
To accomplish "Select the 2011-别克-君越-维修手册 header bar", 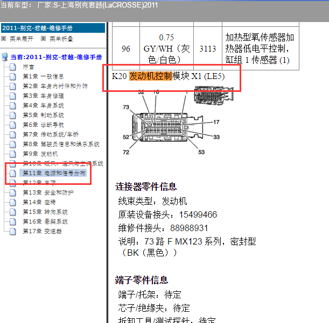I will coord(53,28).
